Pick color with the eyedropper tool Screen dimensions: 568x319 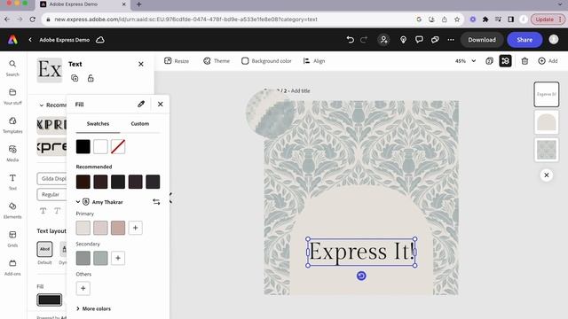(141, 105)
